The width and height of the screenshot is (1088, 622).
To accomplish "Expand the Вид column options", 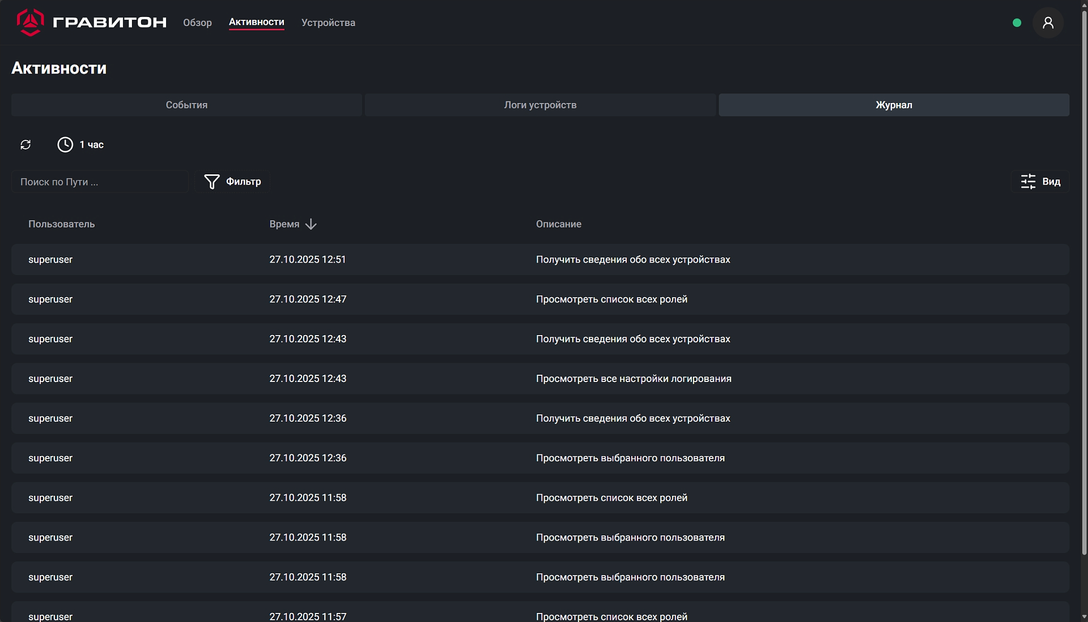I will [x=1051, y=182].
